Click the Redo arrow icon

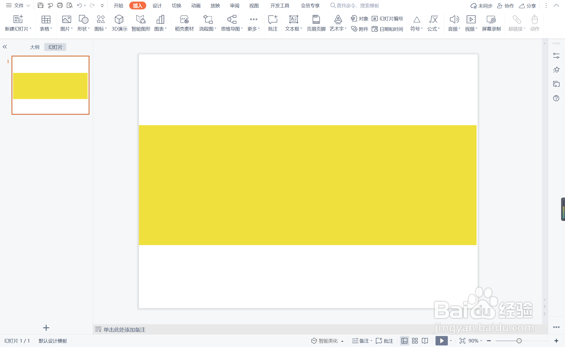click(92, 5)
